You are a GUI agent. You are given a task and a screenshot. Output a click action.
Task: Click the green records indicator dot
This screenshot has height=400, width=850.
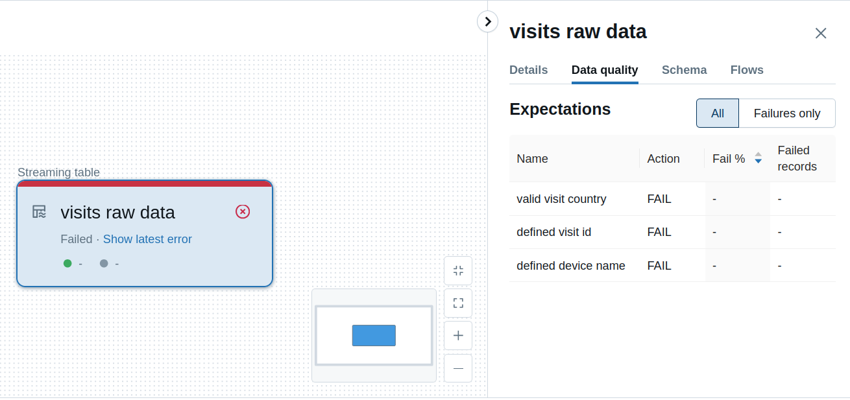(67, 263)
